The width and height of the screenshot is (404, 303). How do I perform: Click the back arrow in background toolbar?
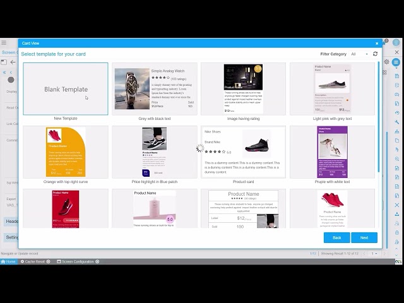click(x=13, y=62)
